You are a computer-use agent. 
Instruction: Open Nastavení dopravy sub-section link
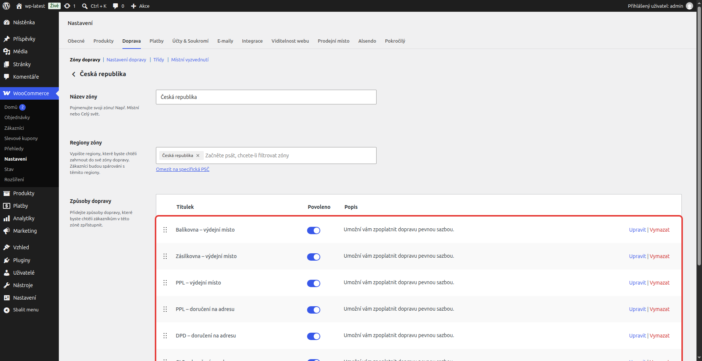click(126, 60)
